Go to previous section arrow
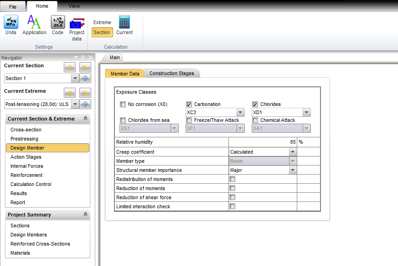Image resolution: width=398 pixels, height=266 pixels. (69, 68)
